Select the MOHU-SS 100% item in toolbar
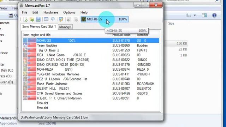 (x=105, y=19)
